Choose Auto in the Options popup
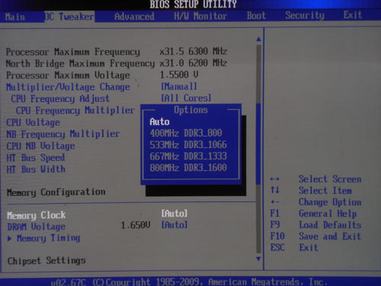The height and width of the screenshot is (286, 381). (x=159, y=122)
